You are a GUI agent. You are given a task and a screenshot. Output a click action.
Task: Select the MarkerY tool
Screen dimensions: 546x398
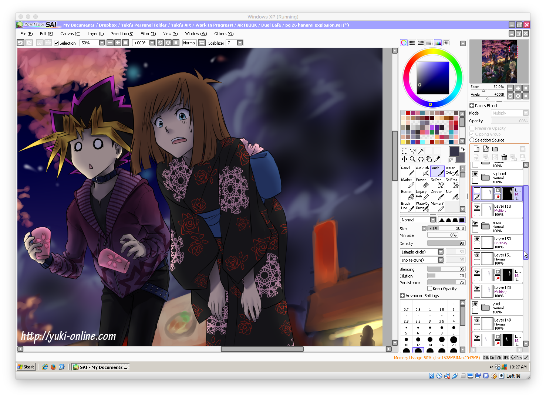[437, 207]
